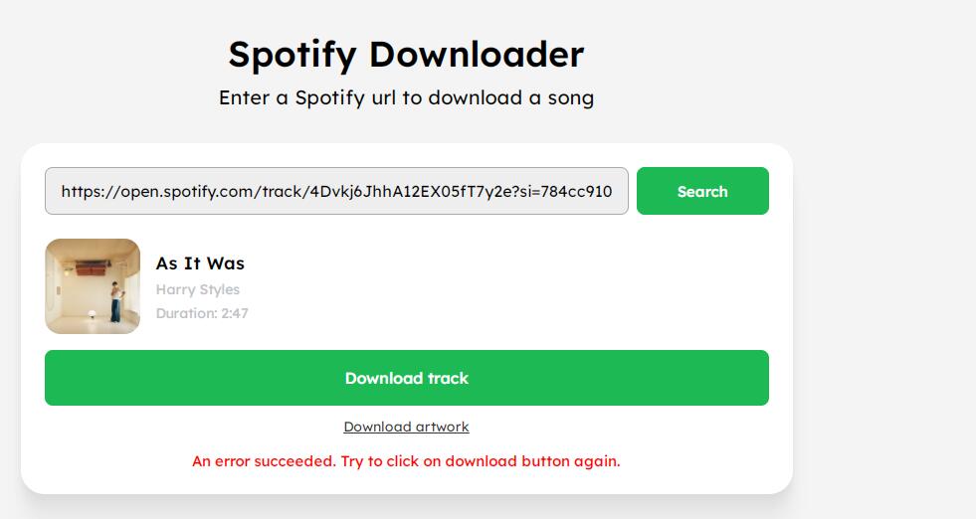This screenshot has width=976, height=519.
Task: Click the Spotify Downloader page heading
Action: point(406,54)
